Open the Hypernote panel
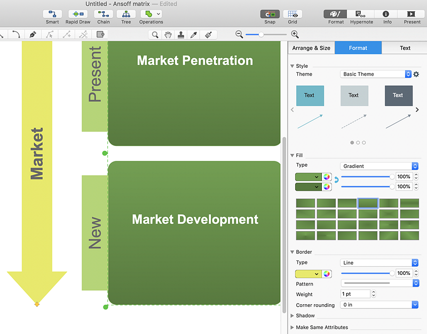Image resolution: width=427 pixels, height=334 pixels. (x=361, y=14)
